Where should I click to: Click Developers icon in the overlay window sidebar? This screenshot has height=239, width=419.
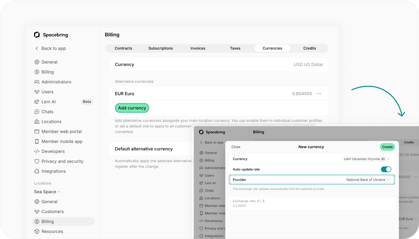(201, 221)
